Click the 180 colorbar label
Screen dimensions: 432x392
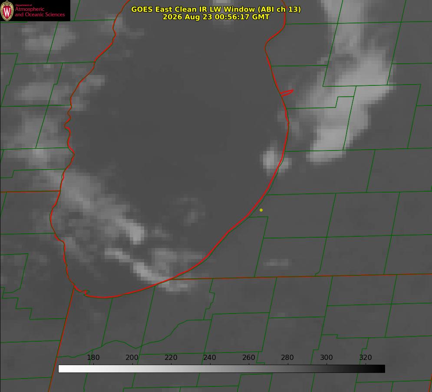[93, 357]
